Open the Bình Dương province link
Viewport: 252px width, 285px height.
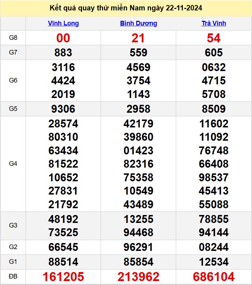pyautogui.click(x=138, y=23)
